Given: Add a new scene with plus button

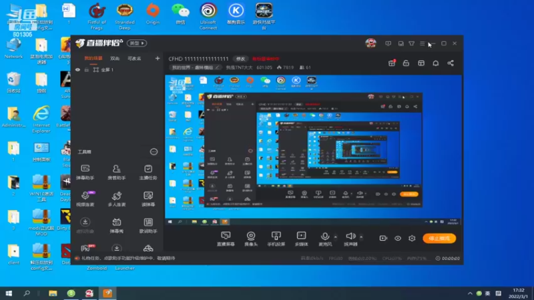Looking at the screenshot, I should coord(158,59).
